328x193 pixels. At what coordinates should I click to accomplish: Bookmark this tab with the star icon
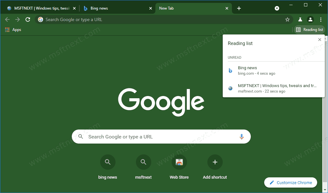coord(287,19)
